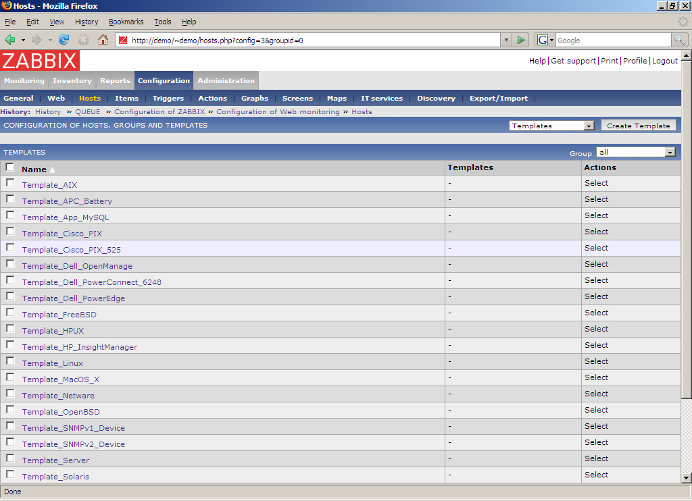Viewport: 692px width, 501px height.
Task: Click the Templates column header
Action: [470, 167]
